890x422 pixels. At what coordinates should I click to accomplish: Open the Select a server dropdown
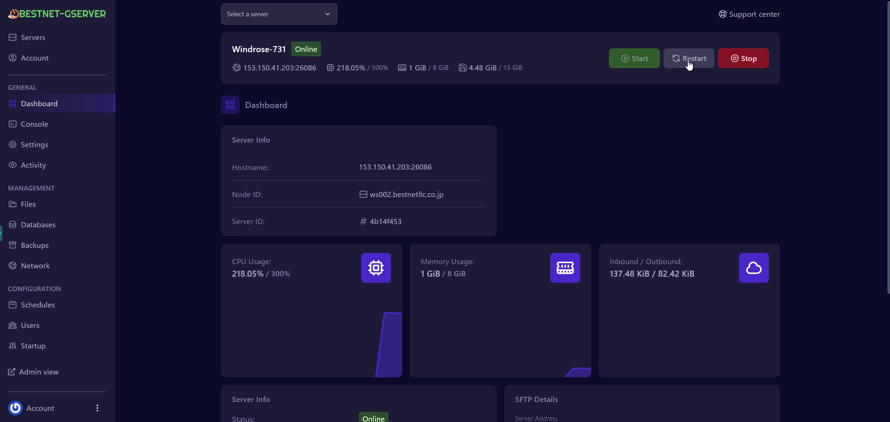[x=279, y=14]
